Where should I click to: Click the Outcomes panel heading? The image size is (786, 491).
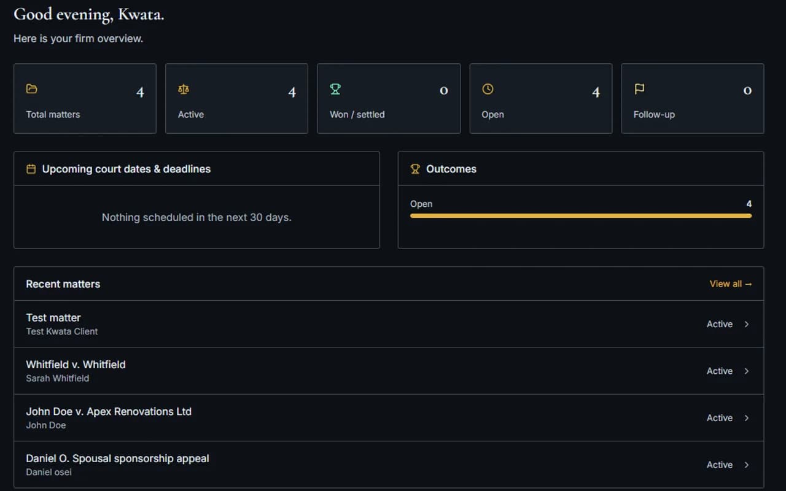coord(451,169)
